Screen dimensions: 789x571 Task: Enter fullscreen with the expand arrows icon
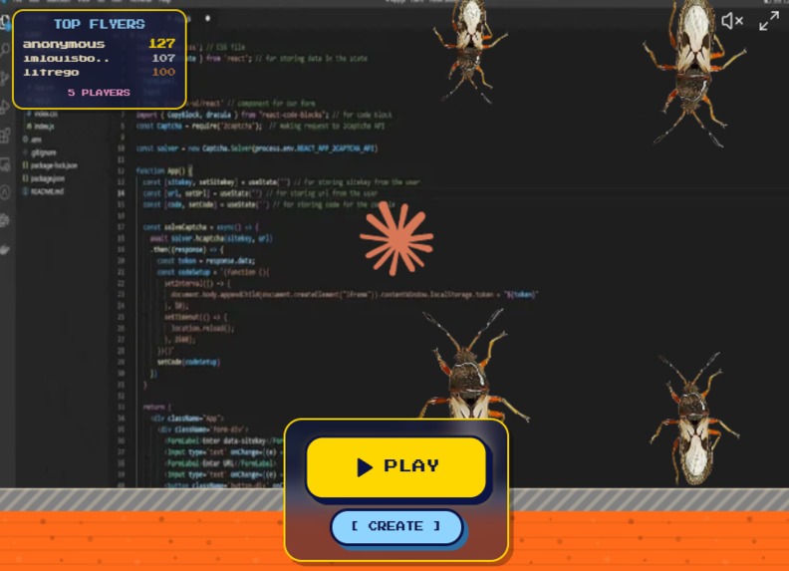coord(769,21)
